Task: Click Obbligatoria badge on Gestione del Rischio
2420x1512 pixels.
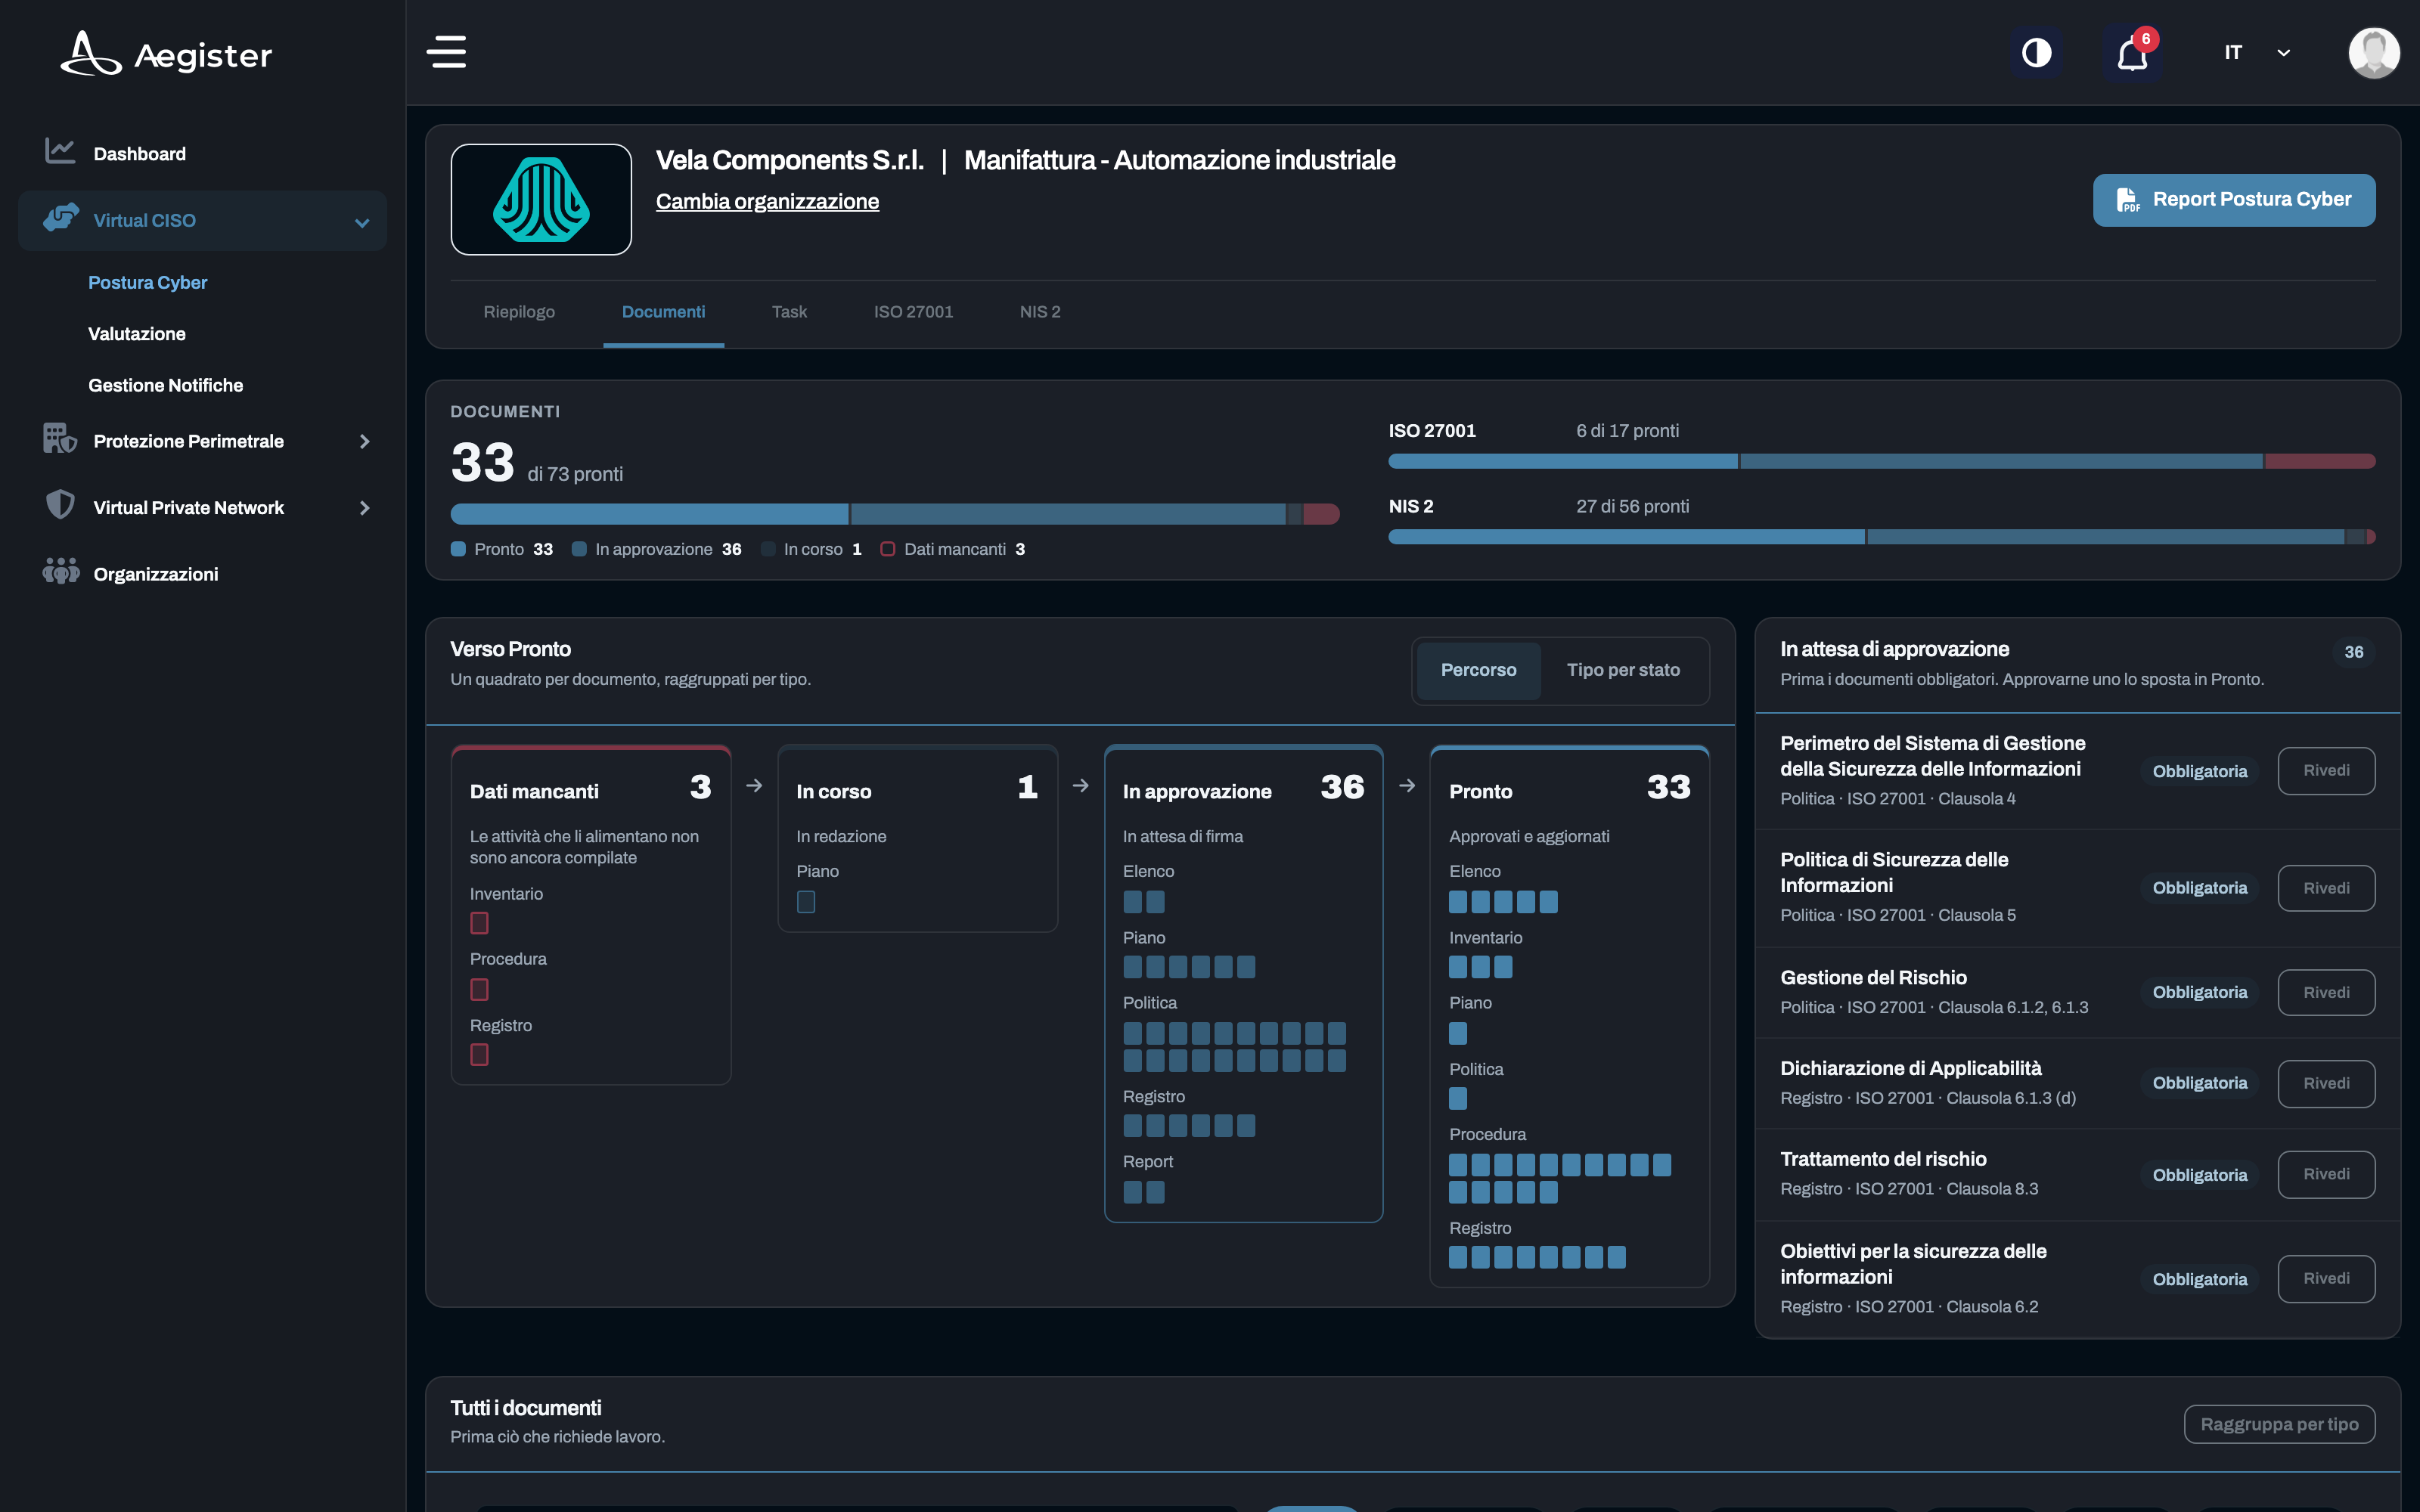Action: 2199,993
